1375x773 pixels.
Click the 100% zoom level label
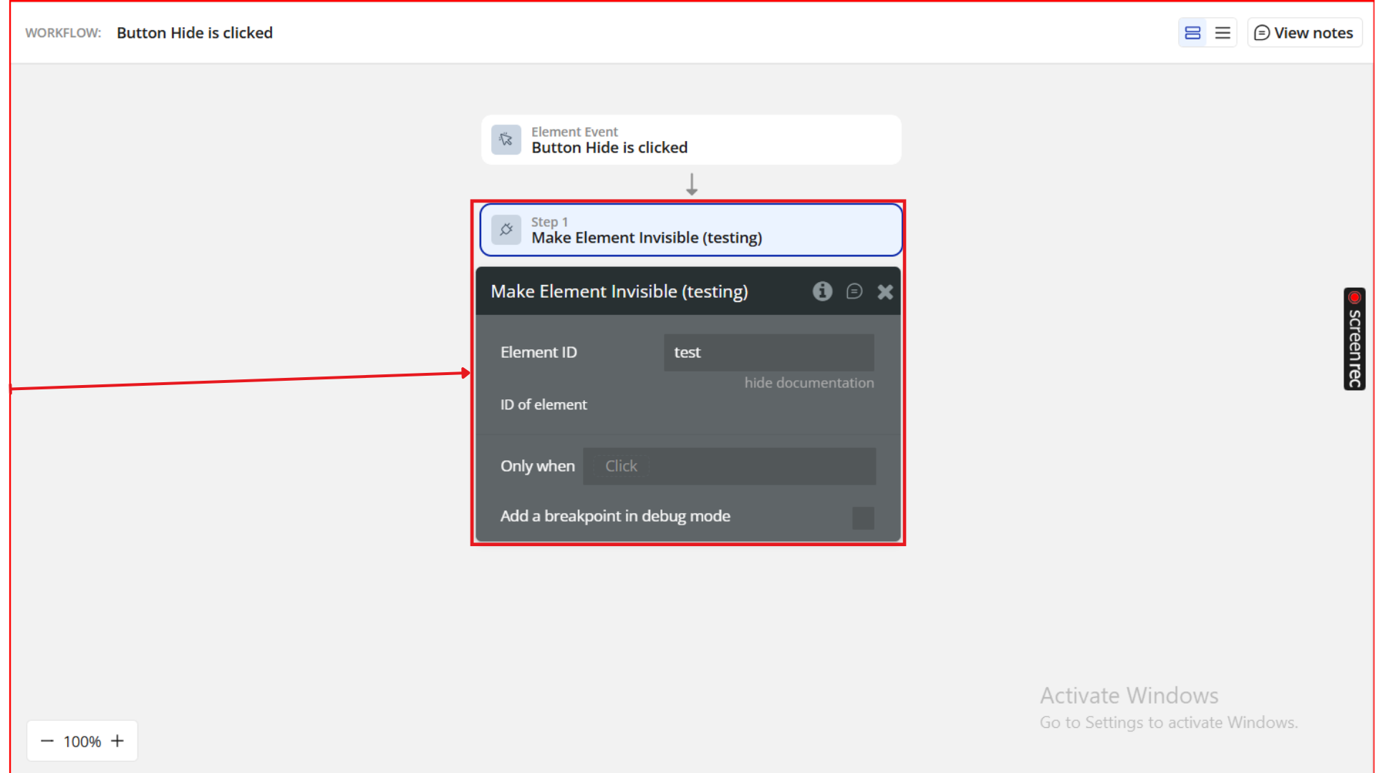[82, 742]
